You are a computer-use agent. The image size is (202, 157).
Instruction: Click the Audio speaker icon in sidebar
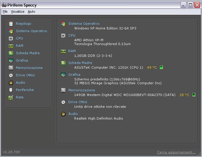point(11,82)
